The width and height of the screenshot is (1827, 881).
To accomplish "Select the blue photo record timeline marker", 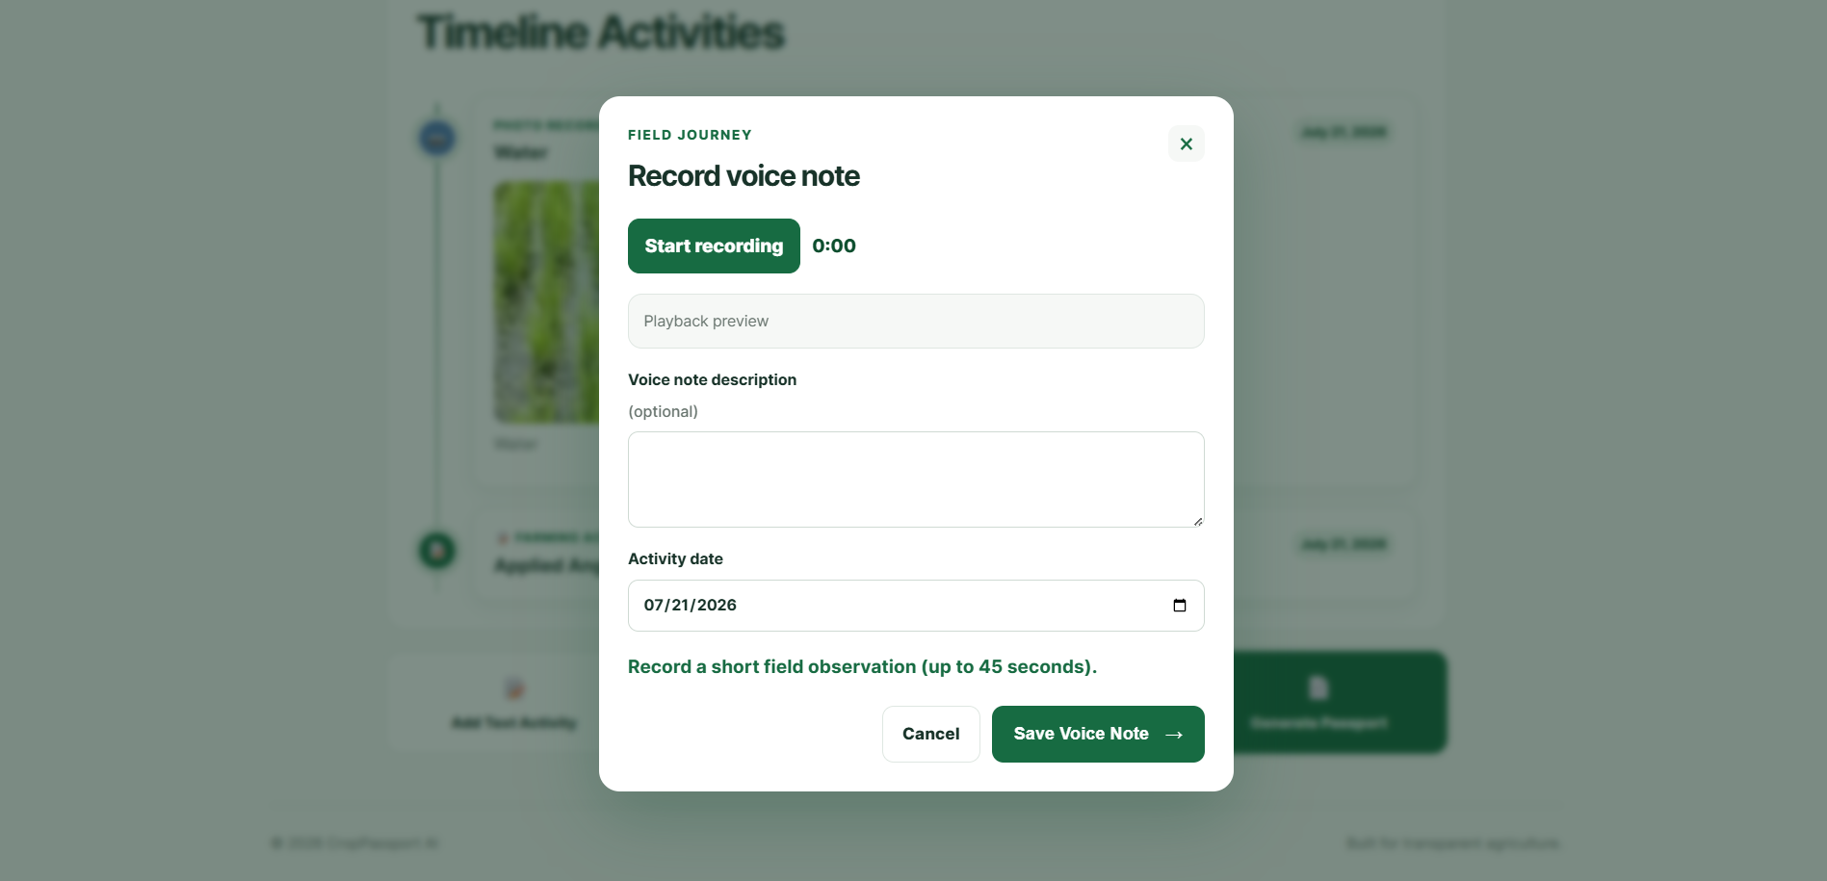I will pos(437,138).
